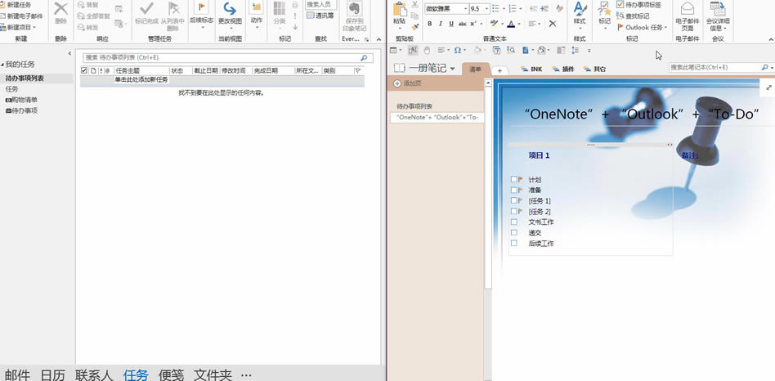Open Folders view in Outlook navigation
The height and width of the screenshot is (381, 775).
click(x=213, y=375)
